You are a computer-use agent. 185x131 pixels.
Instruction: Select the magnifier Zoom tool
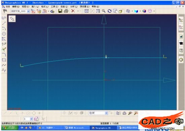104,11
